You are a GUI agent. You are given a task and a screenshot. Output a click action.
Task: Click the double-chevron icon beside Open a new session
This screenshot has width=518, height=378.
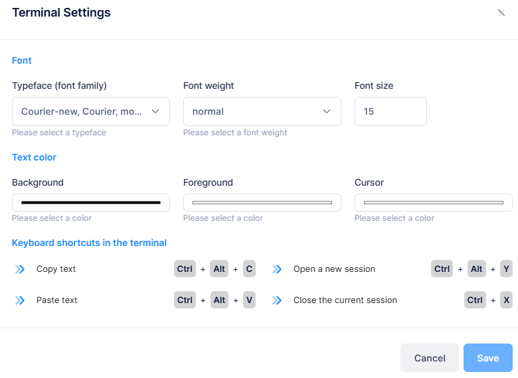click(277, 269)
